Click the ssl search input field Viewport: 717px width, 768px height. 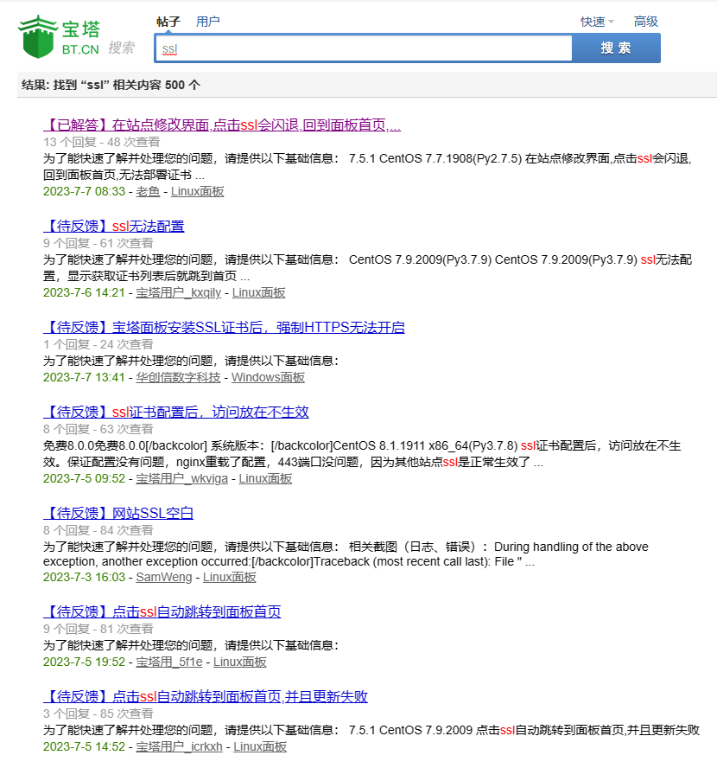pyautogui.click(x=363, y=48)
